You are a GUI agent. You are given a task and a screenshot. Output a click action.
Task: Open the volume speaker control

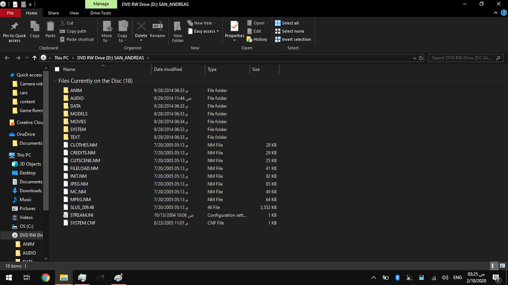445,277
